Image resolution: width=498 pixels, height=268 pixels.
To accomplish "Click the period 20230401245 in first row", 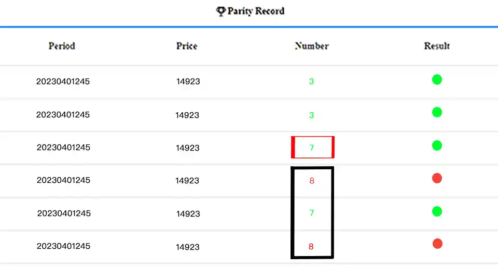I will click(63, 82).
